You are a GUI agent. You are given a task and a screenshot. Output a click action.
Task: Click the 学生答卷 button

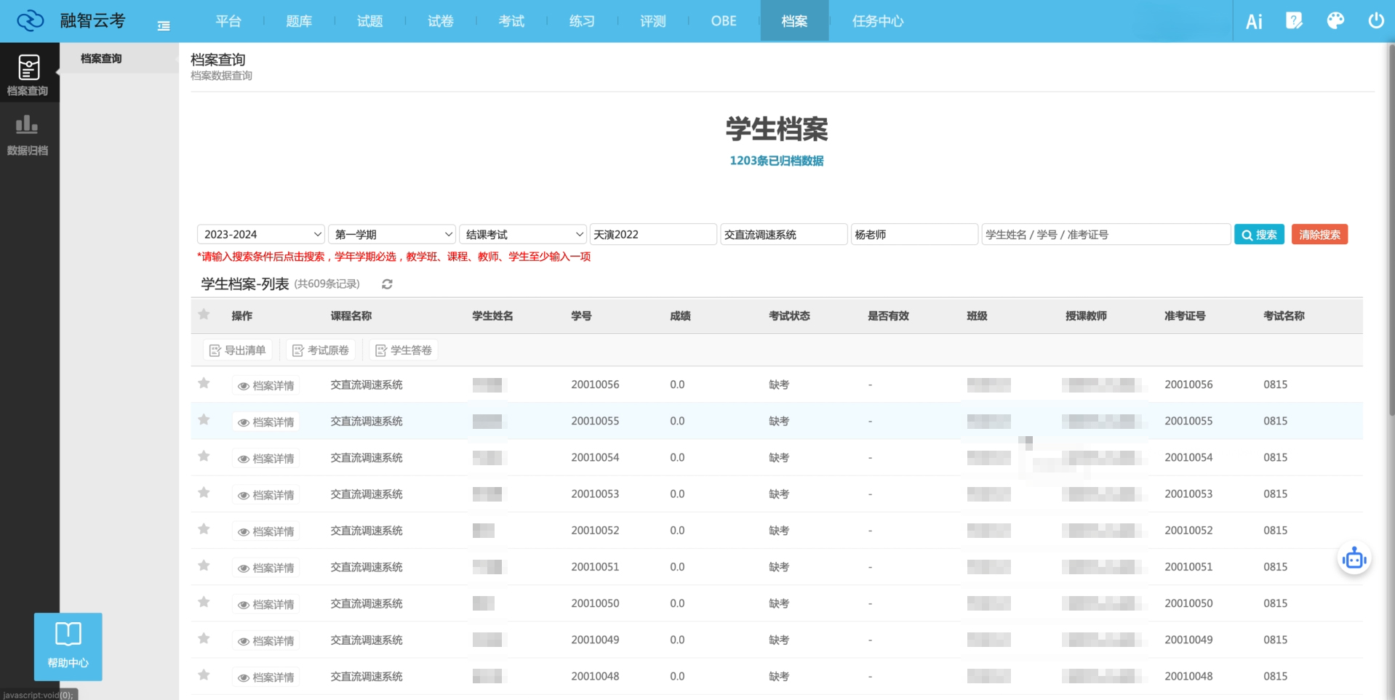tap(404, 350)
